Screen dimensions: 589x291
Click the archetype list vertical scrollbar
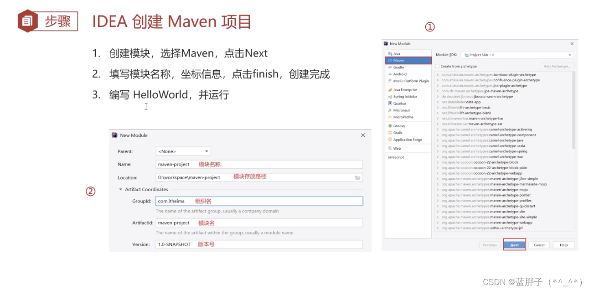pos(573,110)
